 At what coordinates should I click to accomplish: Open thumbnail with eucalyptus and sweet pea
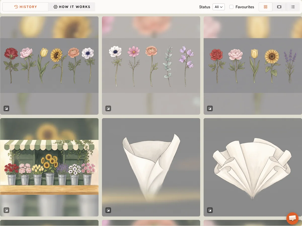click(151, 65)
